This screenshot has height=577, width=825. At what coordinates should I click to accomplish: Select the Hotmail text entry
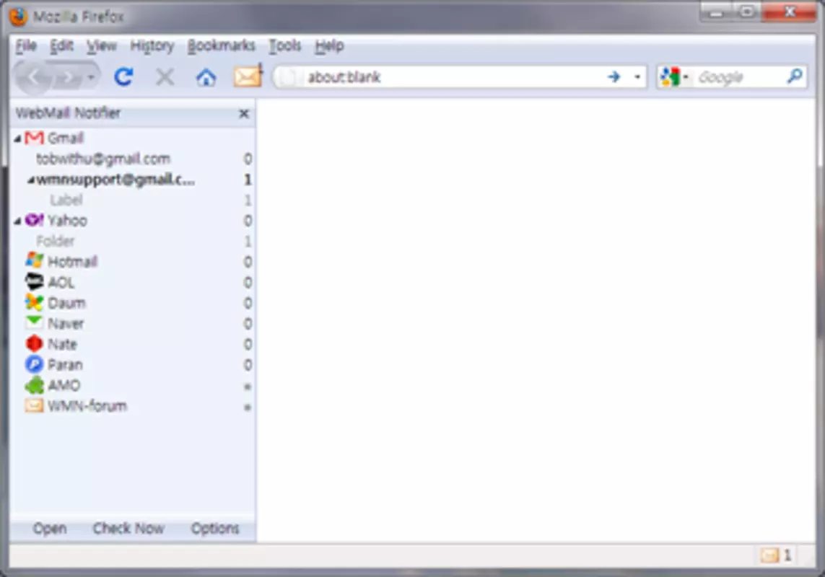pos(73,261)
